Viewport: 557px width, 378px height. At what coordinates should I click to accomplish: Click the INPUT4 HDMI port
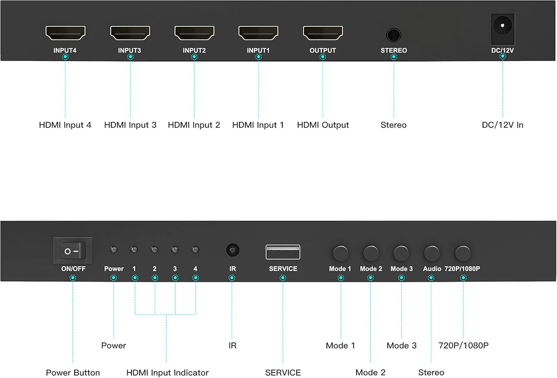(x=65, y=33)
